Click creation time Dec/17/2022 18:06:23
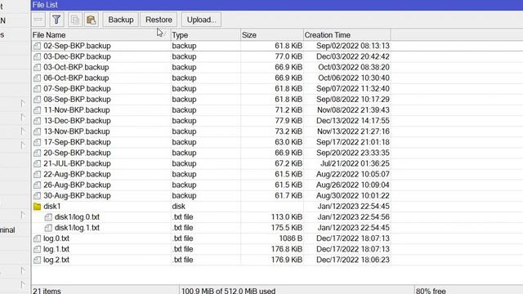 pyautogui.click(x=353, y=260)
